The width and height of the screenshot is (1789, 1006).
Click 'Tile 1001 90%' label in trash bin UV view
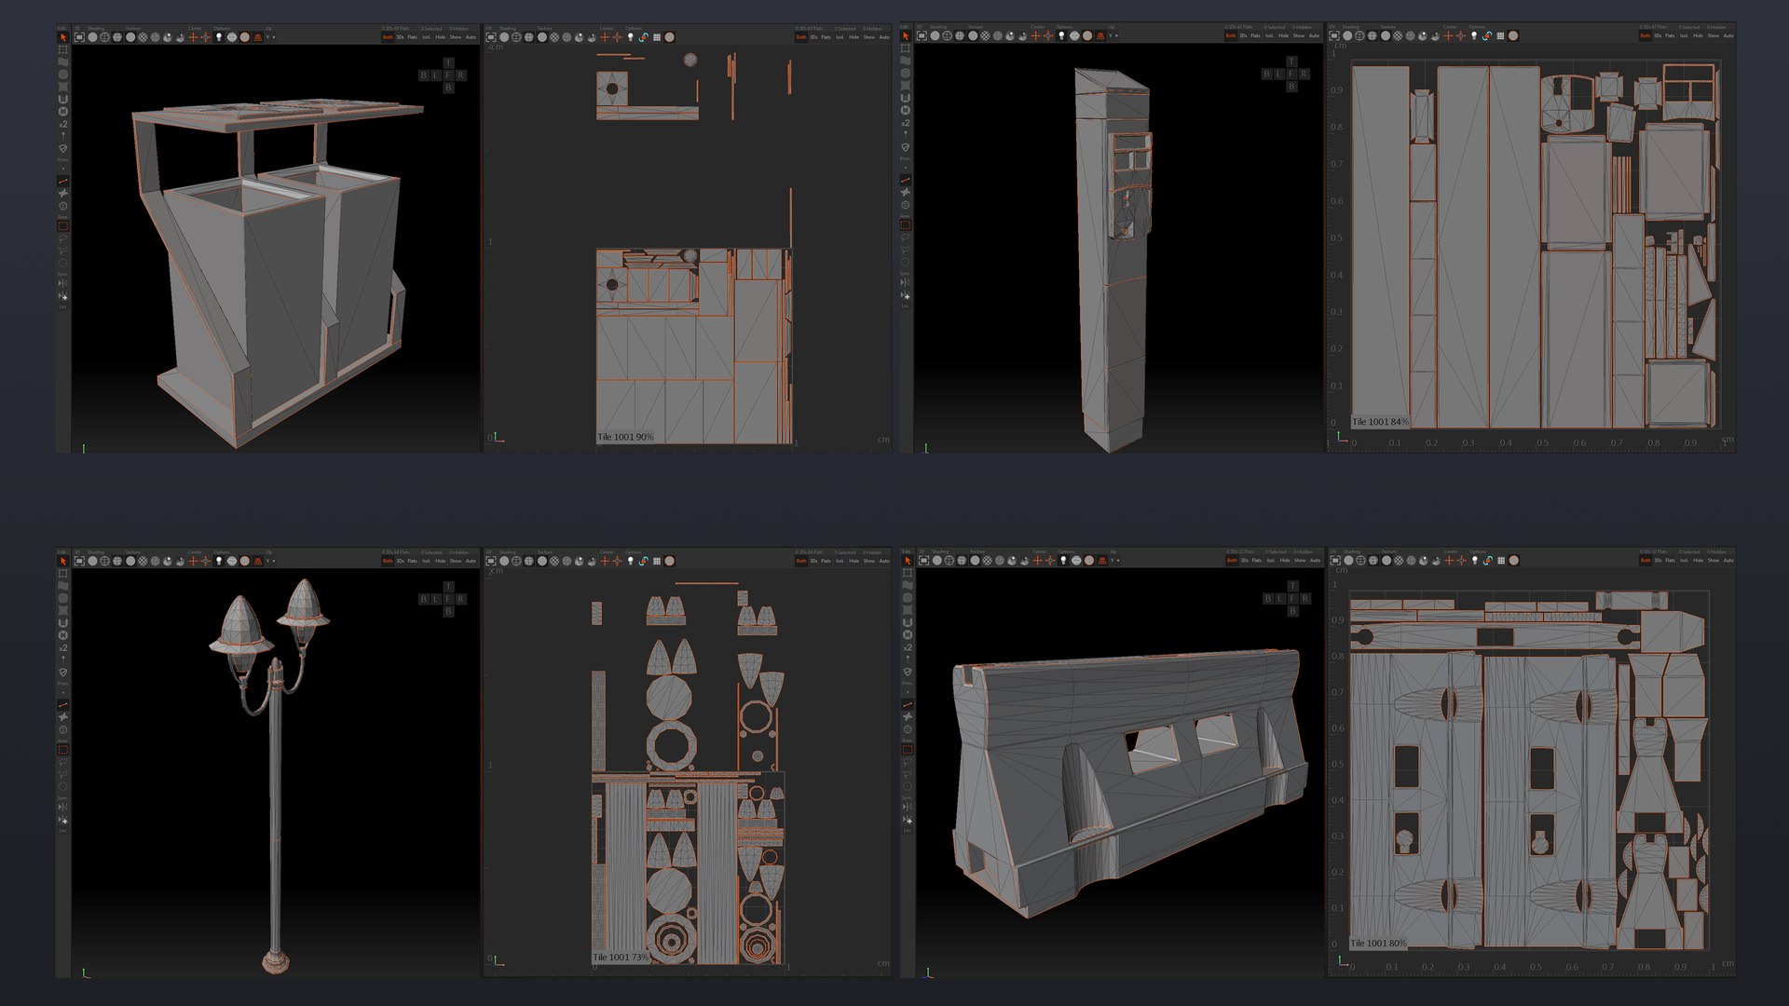[625, 437]
